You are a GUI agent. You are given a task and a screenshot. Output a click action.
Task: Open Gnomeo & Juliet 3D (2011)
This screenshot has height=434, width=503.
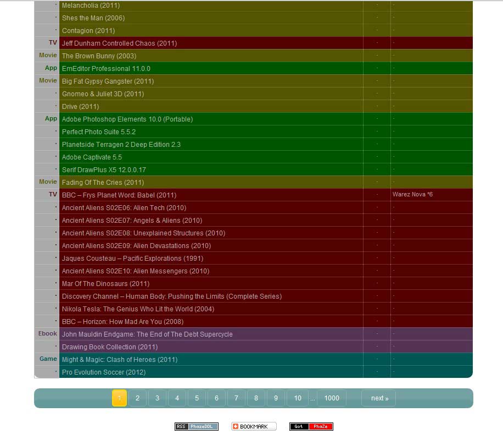click(103, 94)
